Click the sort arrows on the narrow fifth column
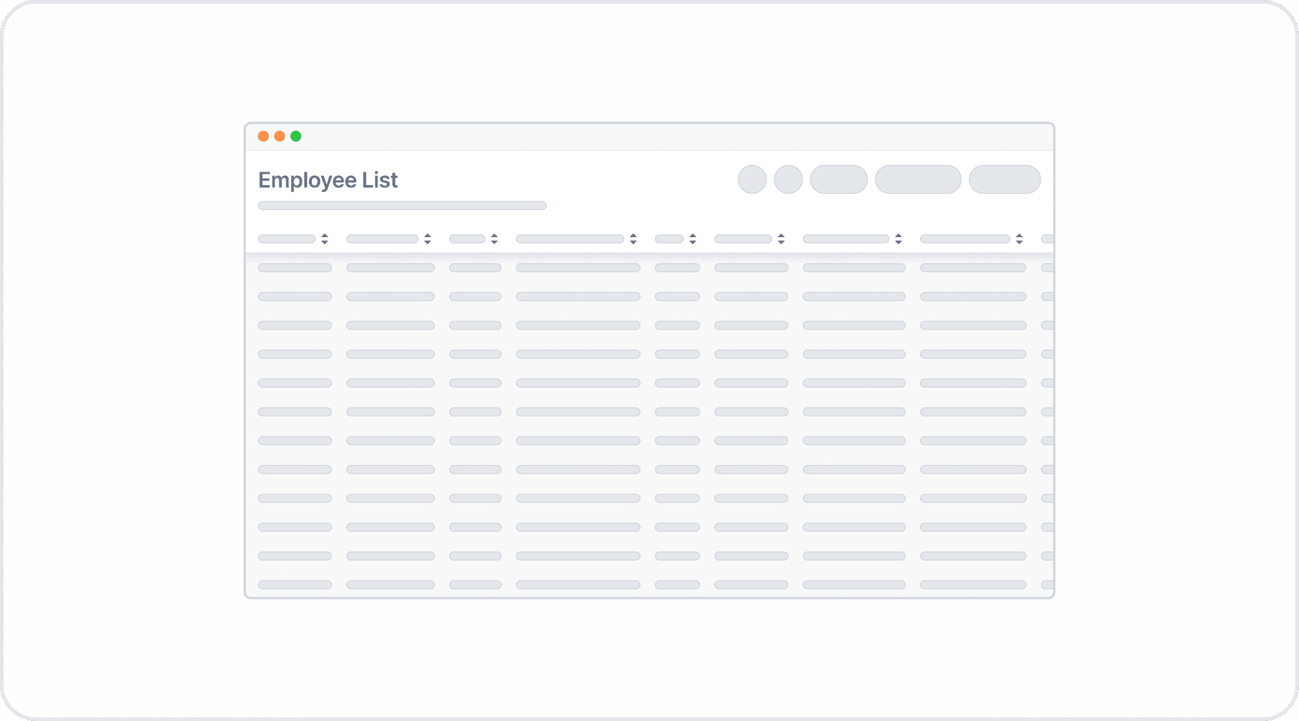This screenshot has width=1299, height=721. (x=693, y=239)
